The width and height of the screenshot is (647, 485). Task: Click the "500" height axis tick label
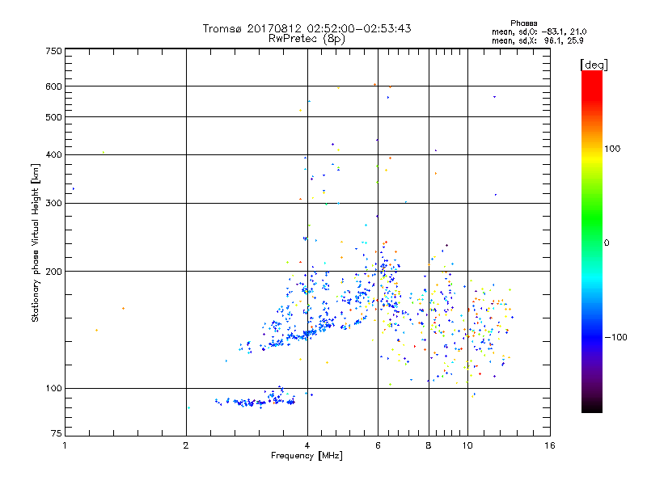[x=54, y=117]
